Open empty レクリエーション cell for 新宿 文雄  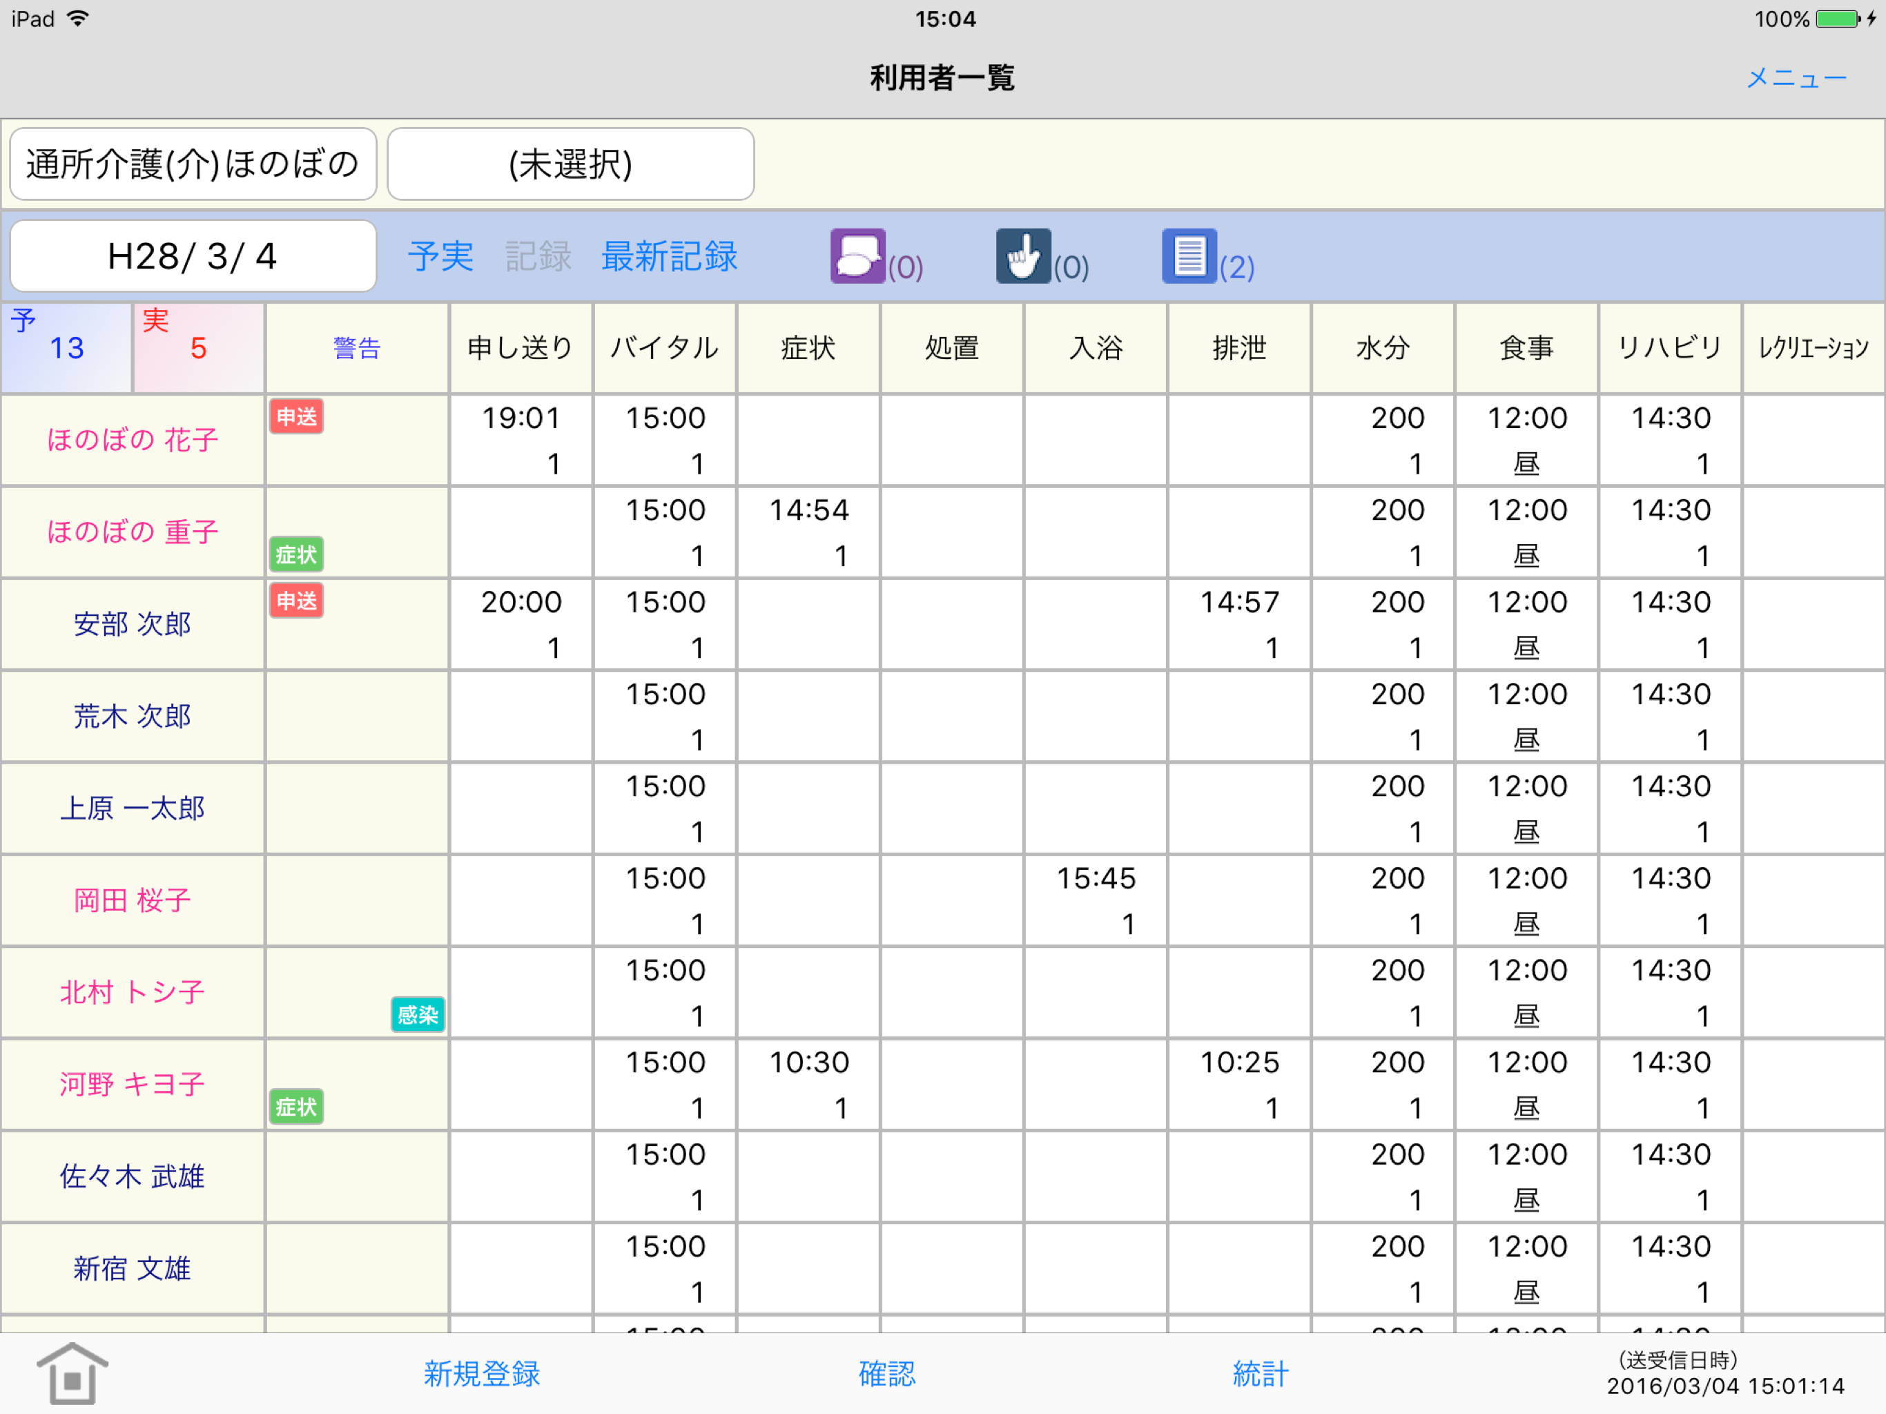click(x=1814, y=1269)
